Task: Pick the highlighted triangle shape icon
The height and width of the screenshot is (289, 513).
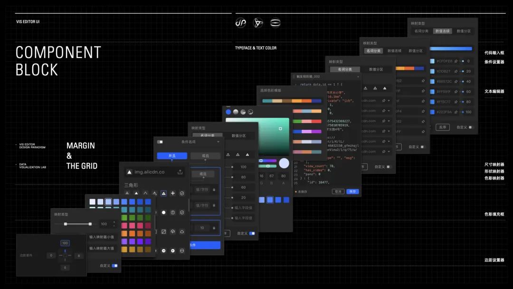Action: coord(163,193)
